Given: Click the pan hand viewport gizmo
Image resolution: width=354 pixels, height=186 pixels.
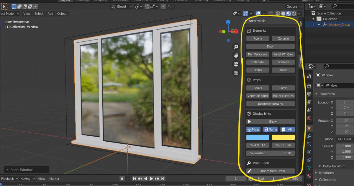Looking at the screenshot, I should click(236, 55).
